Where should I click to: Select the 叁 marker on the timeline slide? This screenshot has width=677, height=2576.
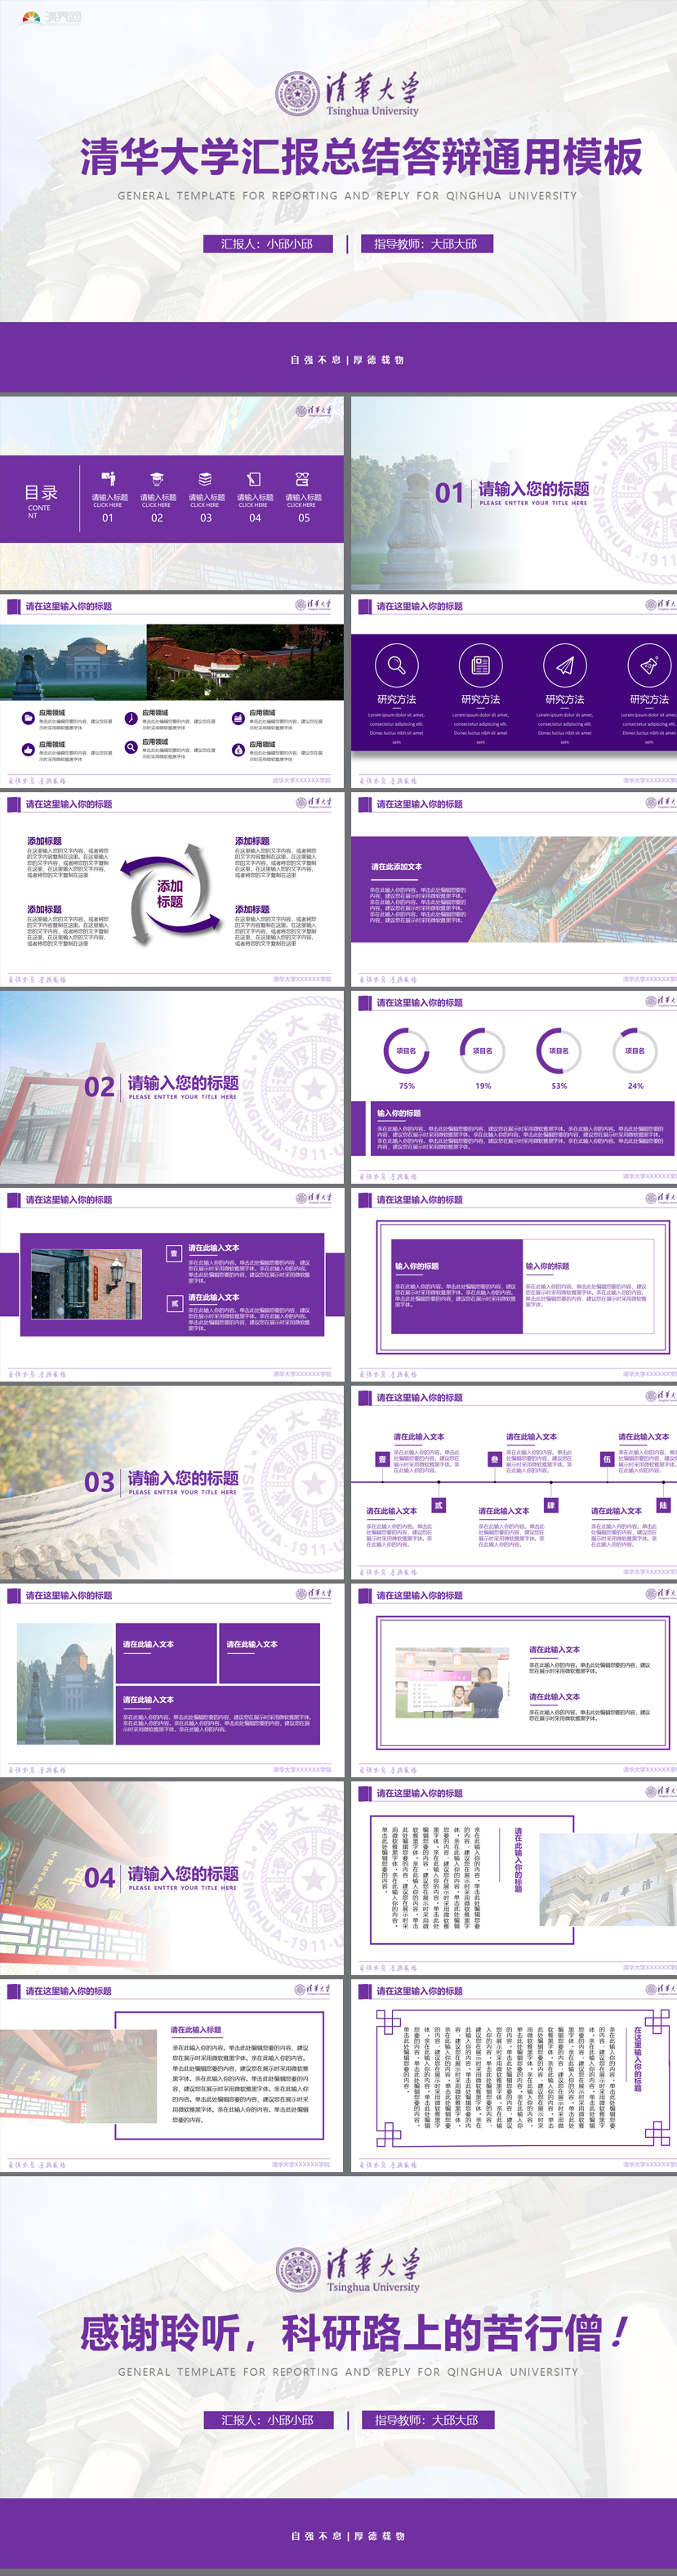[494, 1459]
